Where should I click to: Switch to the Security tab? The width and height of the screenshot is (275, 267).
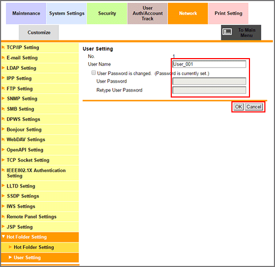107,13
